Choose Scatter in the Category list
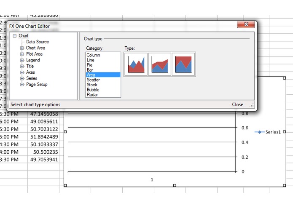 coord(103,80)
